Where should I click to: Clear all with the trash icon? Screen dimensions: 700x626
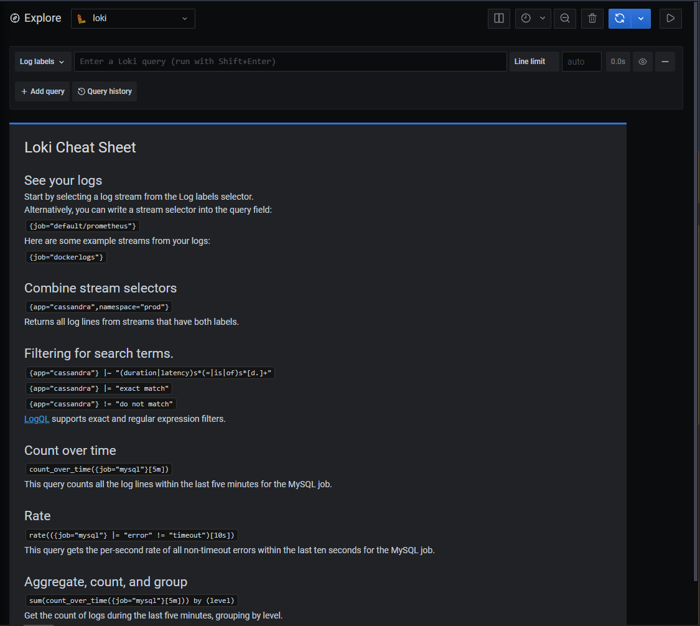592,18
